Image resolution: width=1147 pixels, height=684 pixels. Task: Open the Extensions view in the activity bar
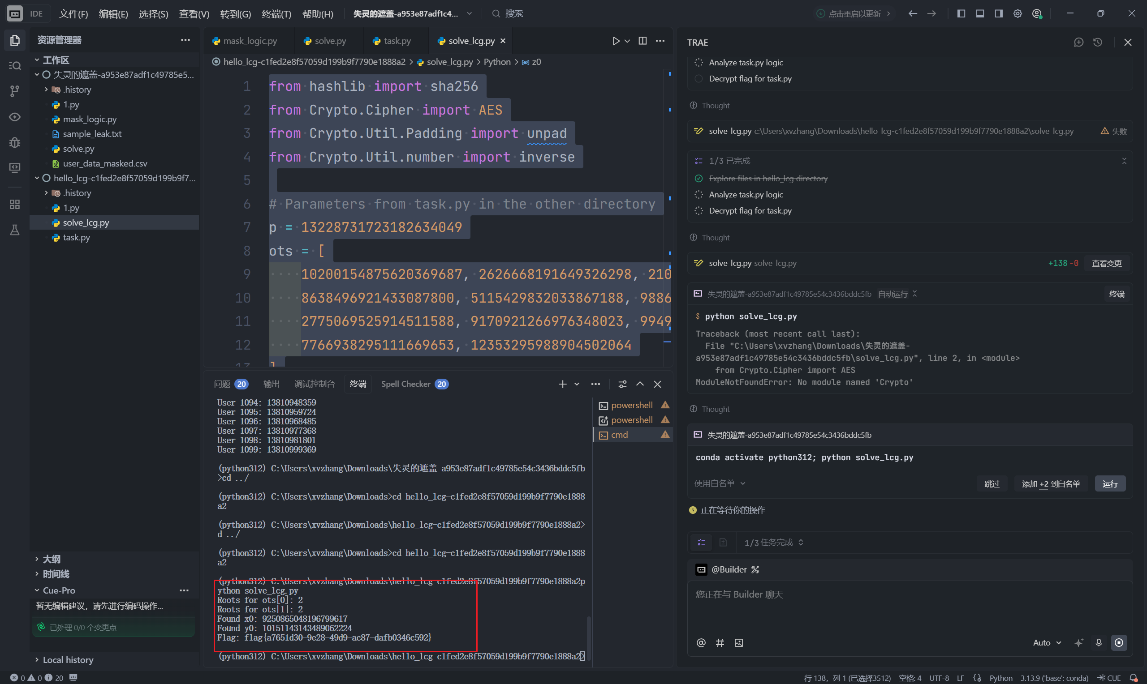[x=15, y=204]
